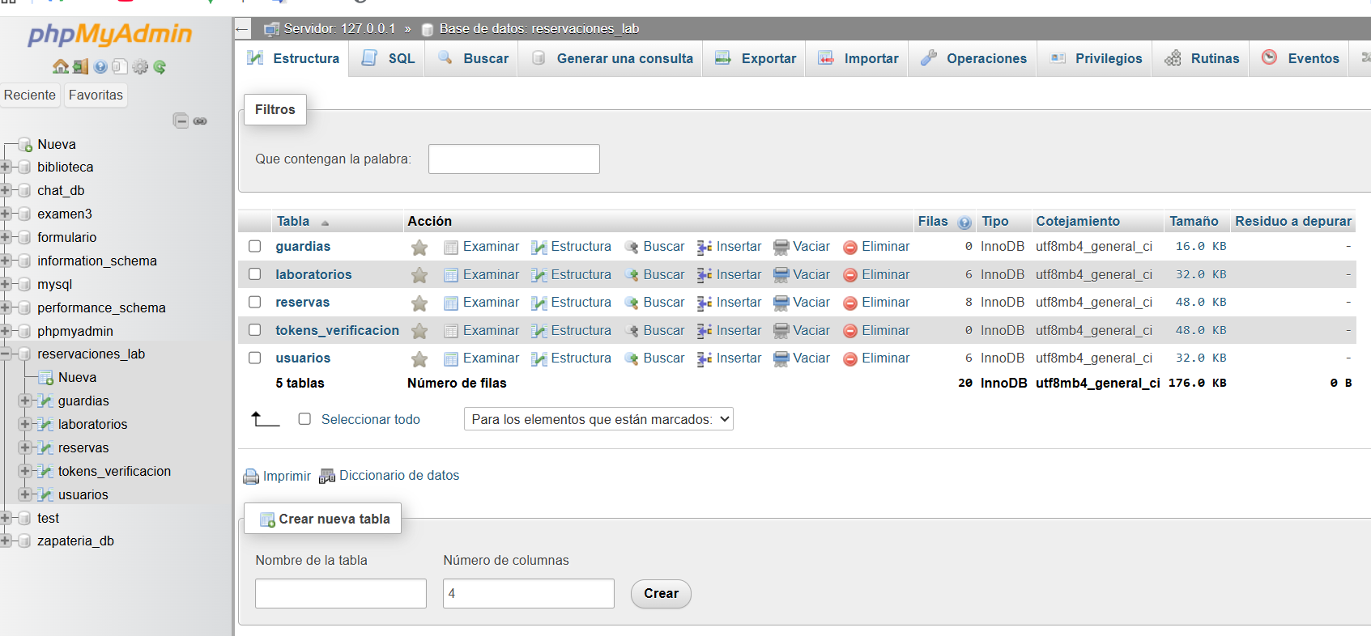
Task: Click the 'Que contengan la palabra' filter field
Action: 513,159
